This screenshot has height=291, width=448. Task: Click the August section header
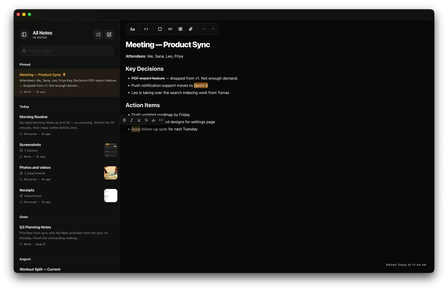click(25, 259)
